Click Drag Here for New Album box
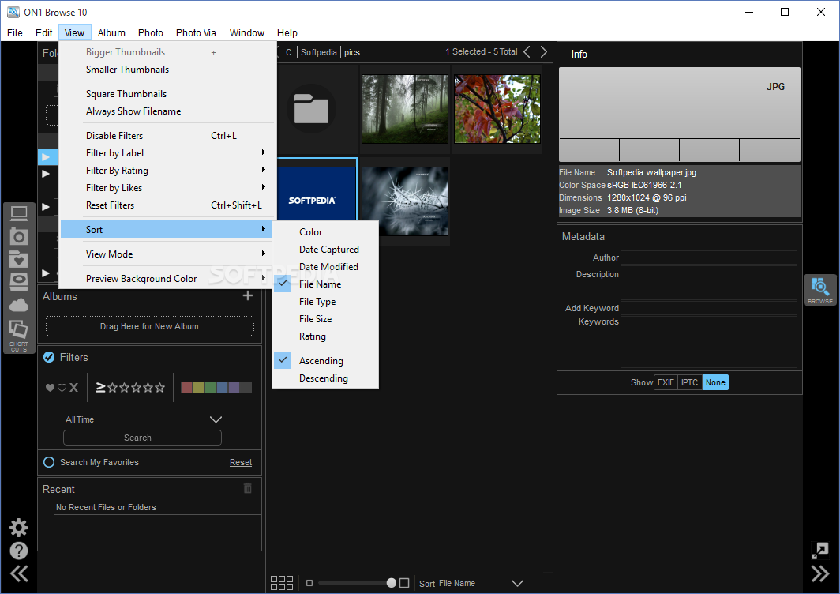The height and width of the screenshot is (594, 840). [x=149, y=326]
